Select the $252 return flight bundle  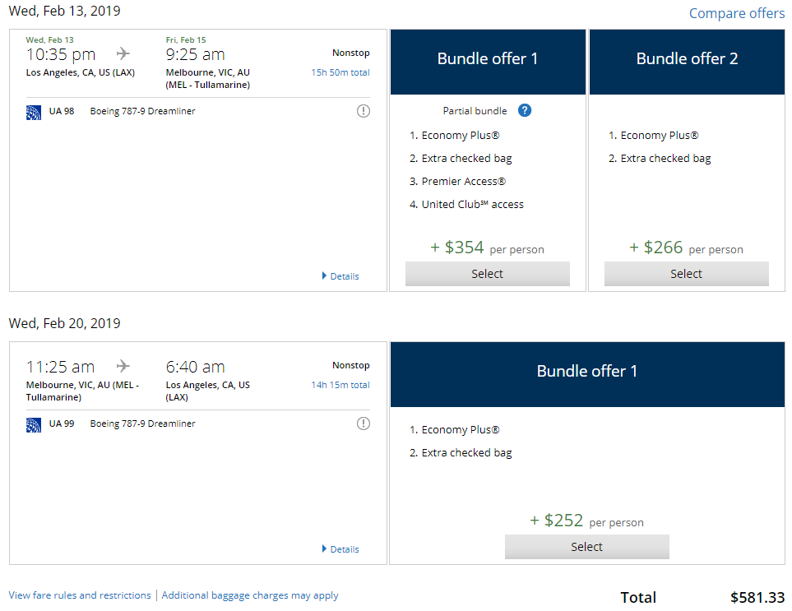pyautogui.click(x=586, y=547)
